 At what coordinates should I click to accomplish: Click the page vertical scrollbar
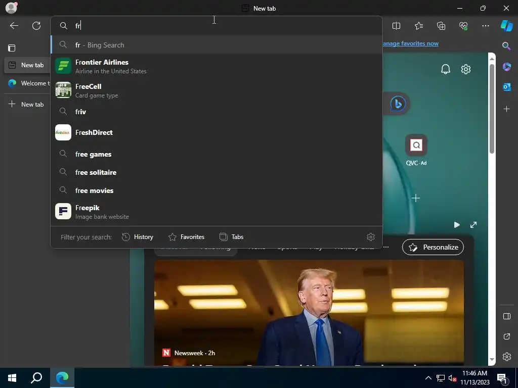[x=492, y=109]
